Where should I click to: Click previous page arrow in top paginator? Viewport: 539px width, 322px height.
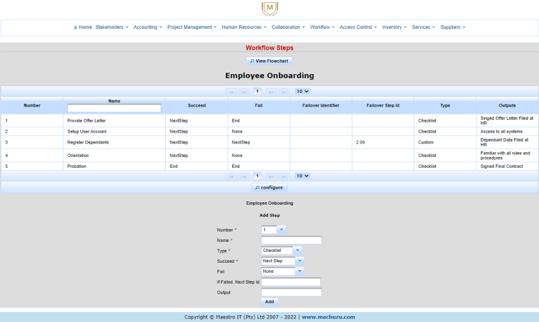[244, 92]
